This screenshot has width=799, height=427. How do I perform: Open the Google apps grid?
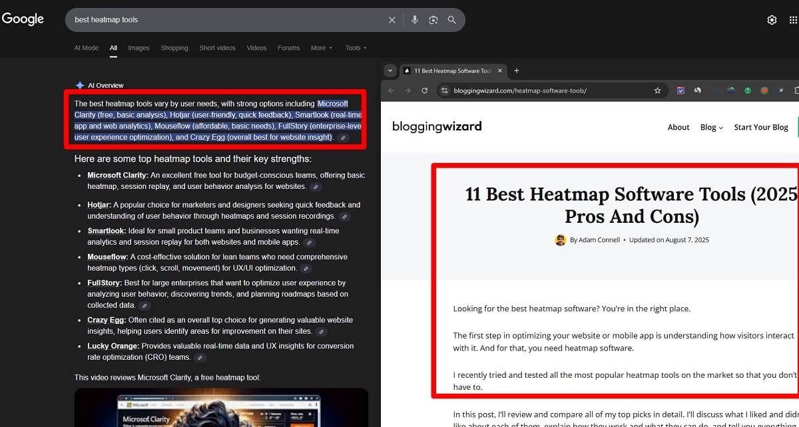(x=793, y=20)
